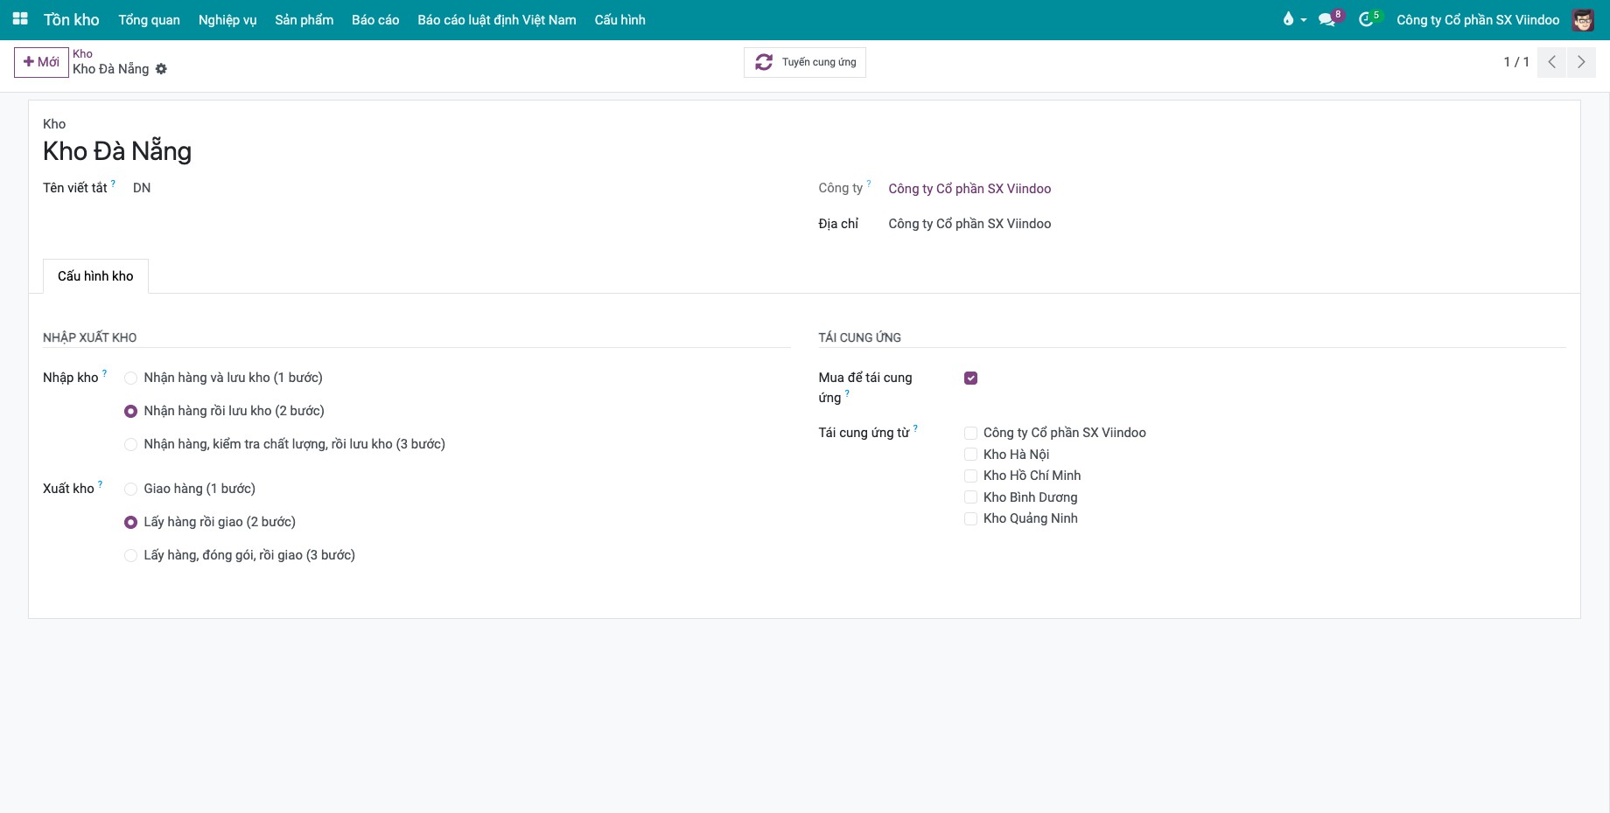Click the Kho breadcrumb link
The height and width of the screenshot is (813, 1610).
click(x=82, y=53)
